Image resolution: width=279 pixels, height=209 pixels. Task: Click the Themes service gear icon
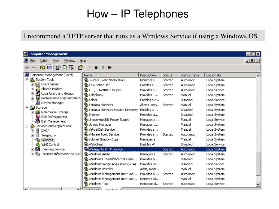click(x=86, y=115)
